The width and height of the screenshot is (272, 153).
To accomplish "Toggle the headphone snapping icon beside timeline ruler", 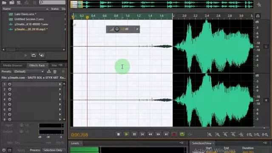I will point(258,16).
